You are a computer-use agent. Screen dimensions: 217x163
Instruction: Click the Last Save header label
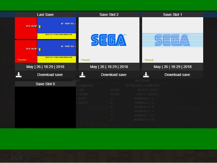(x=45, y=15)
